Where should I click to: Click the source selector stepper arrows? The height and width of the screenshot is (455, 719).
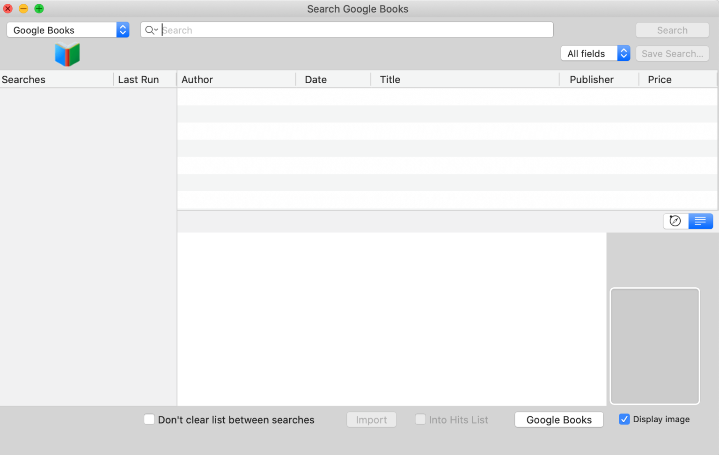click(x=123, y=29)
